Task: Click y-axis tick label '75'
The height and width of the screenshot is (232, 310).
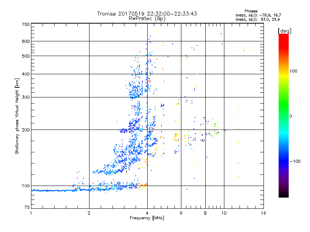Action: [27, 207]
